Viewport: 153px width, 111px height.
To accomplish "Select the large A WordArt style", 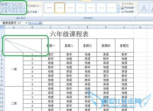I will (x=144, y=8).
